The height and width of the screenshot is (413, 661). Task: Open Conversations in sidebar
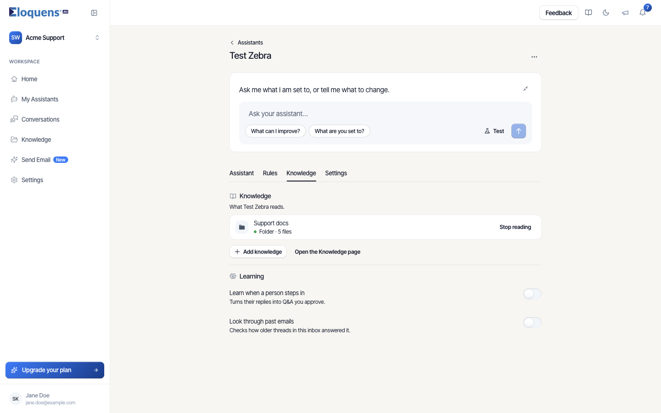tap(55, 119)
